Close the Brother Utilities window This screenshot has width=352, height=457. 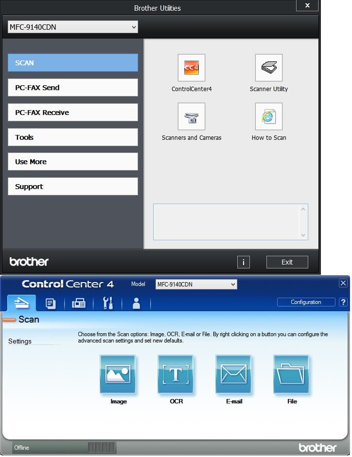point(307,5)
